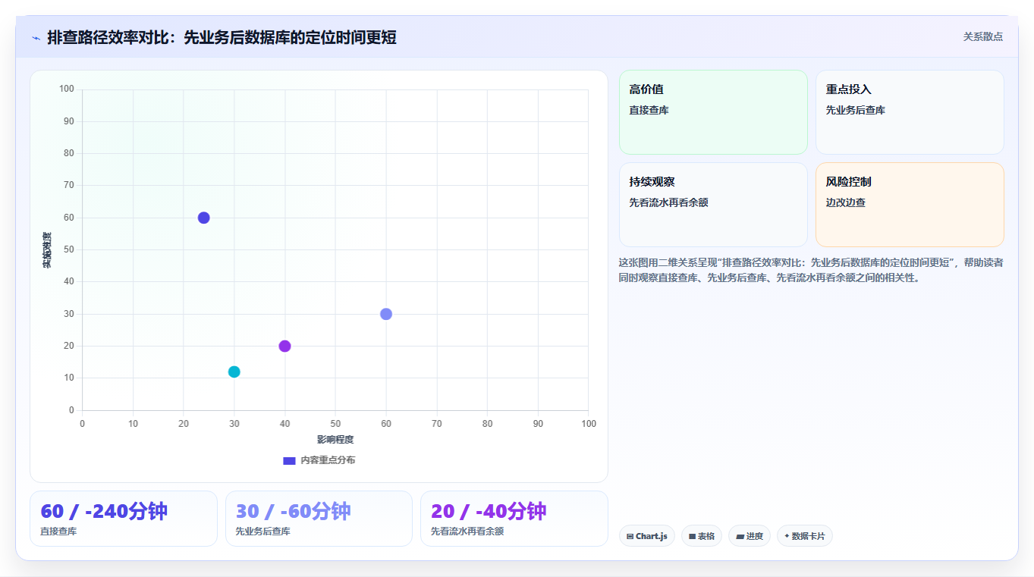Screen dimensions: 1034x577
Task: Click the 边改边查 text in the 风险控制 card
Action: tap(846, 202)
